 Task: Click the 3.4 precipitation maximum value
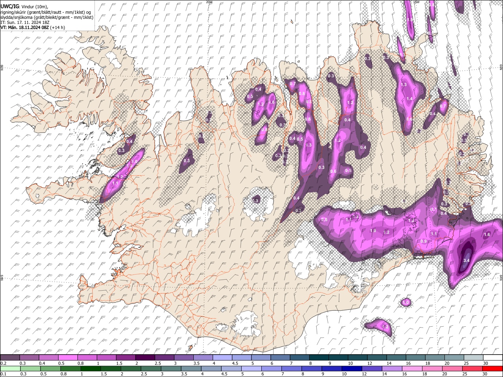467,260
